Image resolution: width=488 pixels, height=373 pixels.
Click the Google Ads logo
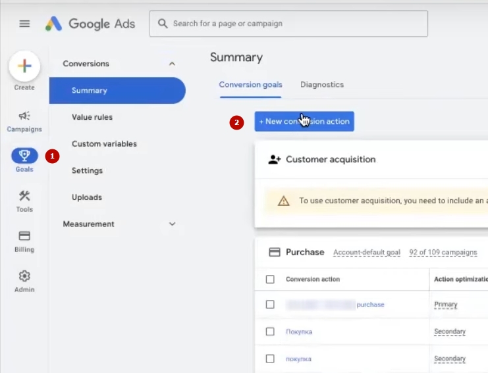(x=90, y=24)
